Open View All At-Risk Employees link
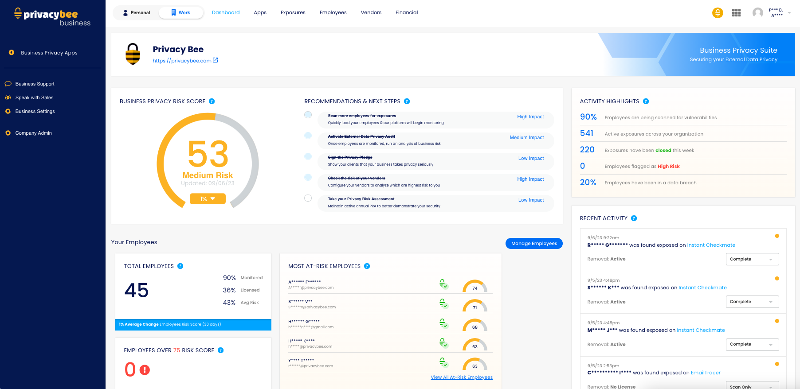Screen dimensions: 800x389 (462, 377)
